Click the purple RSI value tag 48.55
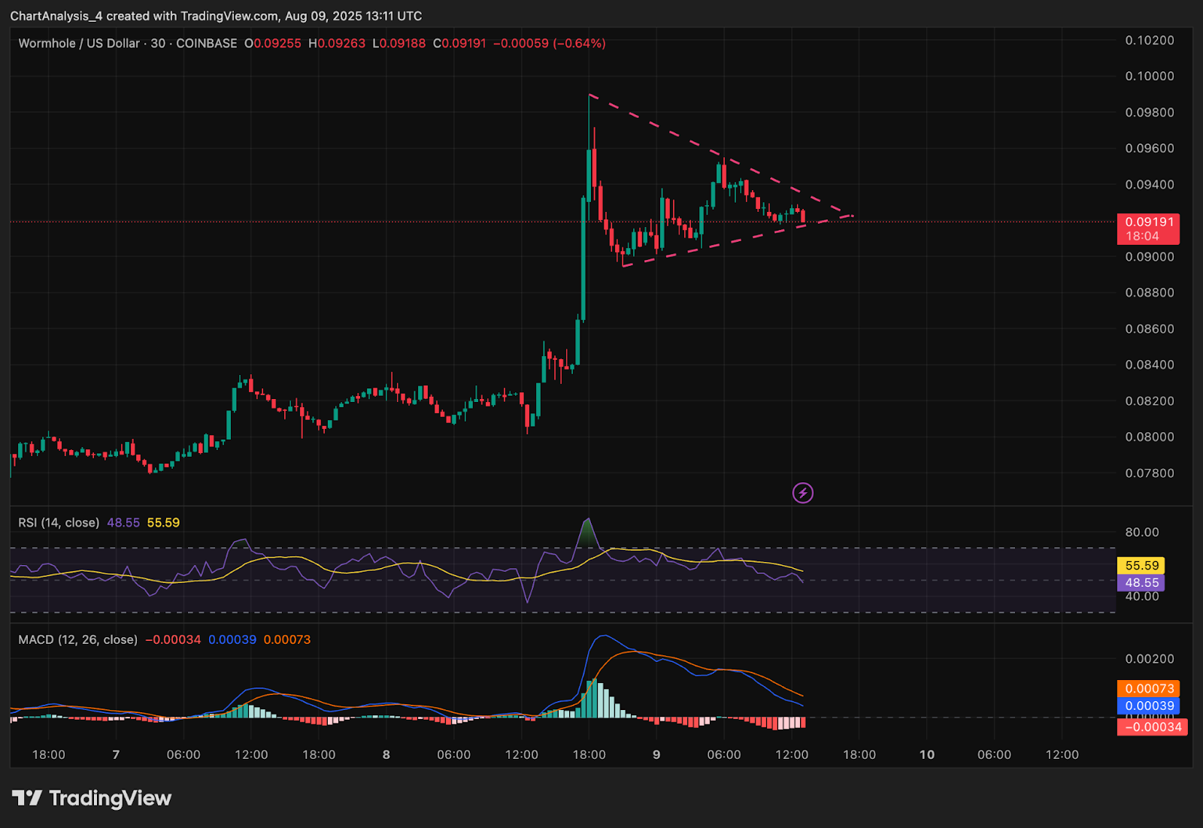The width and height of the screenshot is (1203, 828). (1141, 583)
